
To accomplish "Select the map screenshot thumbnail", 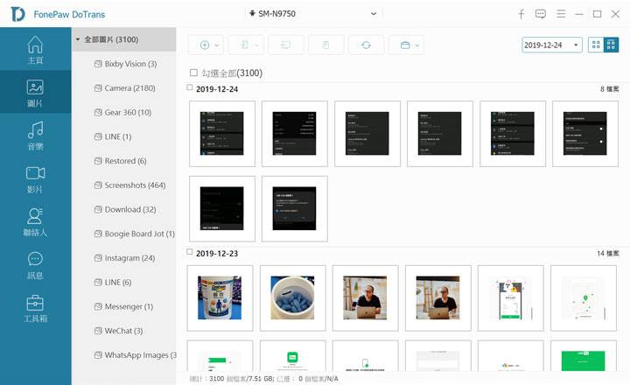I will (584, 297).
